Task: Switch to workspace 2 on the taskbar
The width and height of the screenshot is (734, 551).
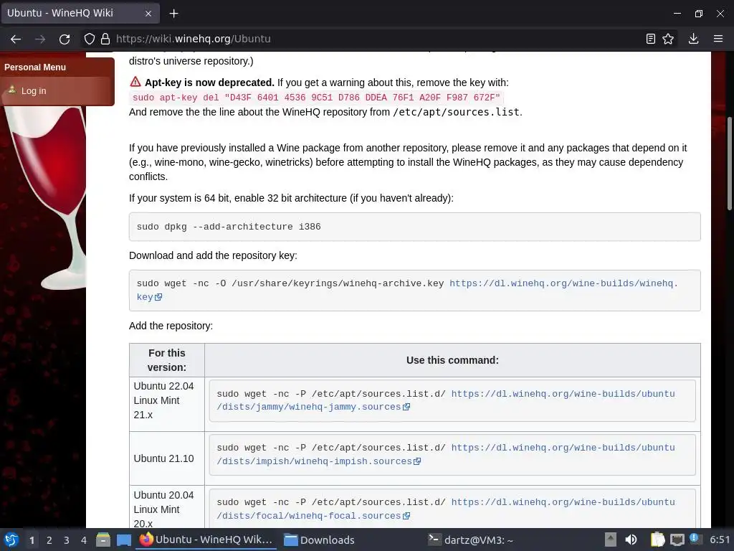Action: [49, 540]
